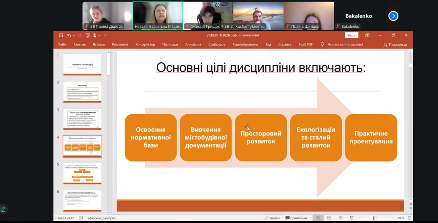438x223 pixels.
Task: Click the zoom out minus button
Action: 361,218
